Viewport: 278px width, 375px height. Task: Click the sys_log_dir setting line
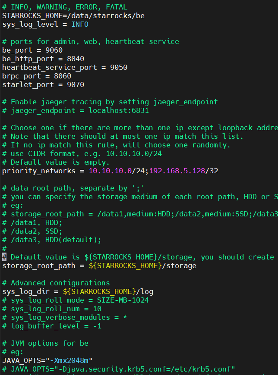tap(78, 291)
